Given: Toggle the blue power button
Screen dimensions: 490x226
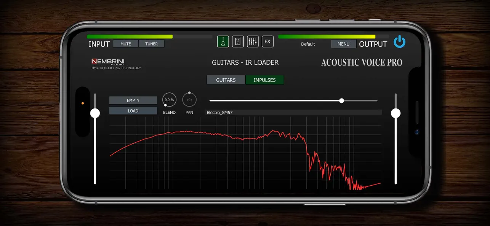Looking at the screenshot, I should point(400,41).
